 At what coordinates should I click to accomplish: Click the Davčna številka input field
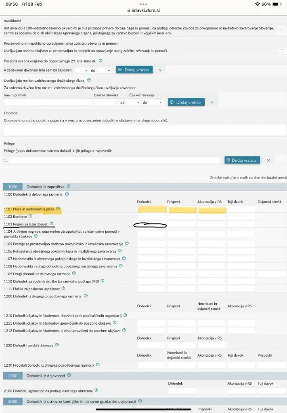pos(105,102)
